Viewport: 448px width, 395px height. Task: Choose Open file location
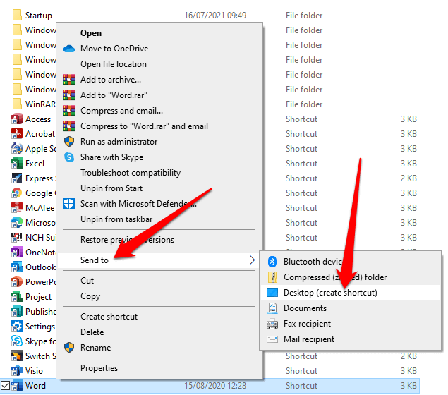(x=114, y=64)
